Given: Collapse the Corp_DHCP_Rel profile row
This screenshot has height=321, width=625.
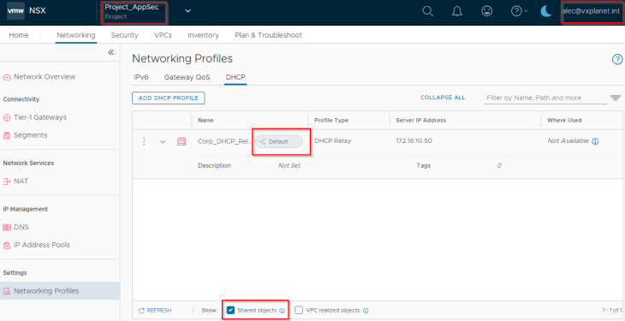Looking at the screenshot, I should [163, 141].
